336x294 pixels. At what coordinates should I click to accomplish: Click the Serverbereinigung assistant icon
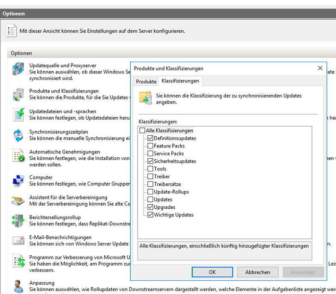[x=18, y=201]
